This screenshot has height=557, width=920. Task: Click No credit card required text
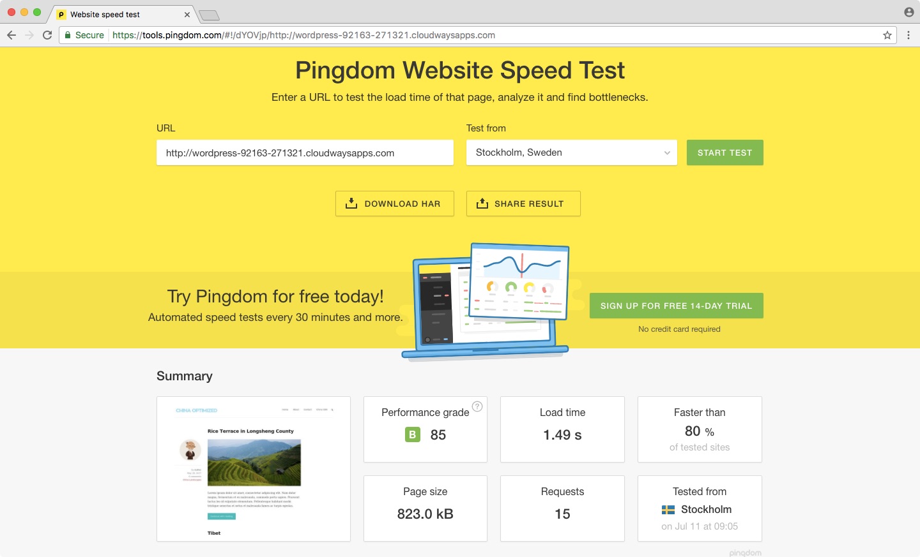pos(679,329)
